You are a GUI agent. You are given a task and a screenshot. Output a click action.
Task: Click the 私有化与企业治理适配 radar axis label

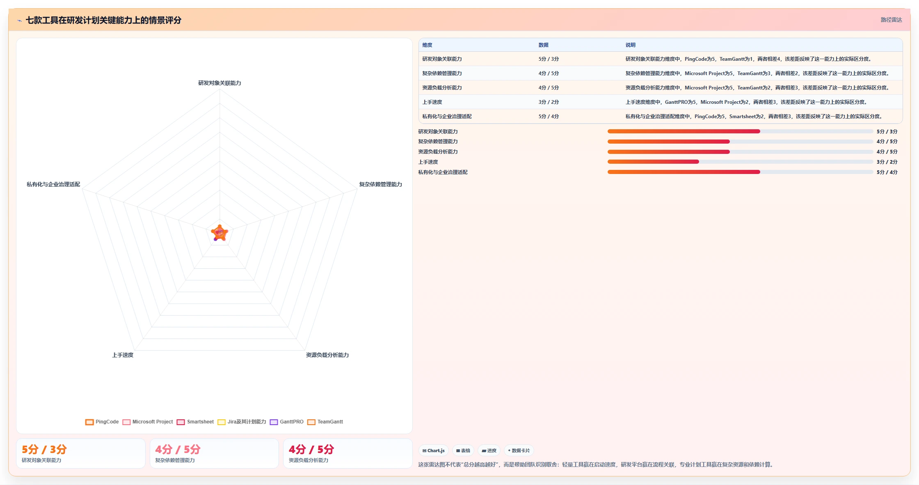pyautogui.click(x=53, y=184)
